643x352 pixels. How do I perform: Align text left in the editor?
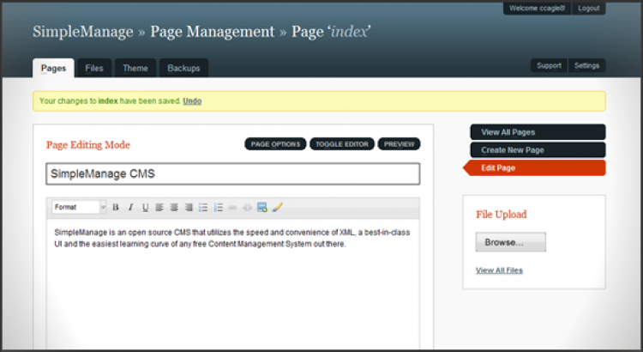click(x=159, y=208)
